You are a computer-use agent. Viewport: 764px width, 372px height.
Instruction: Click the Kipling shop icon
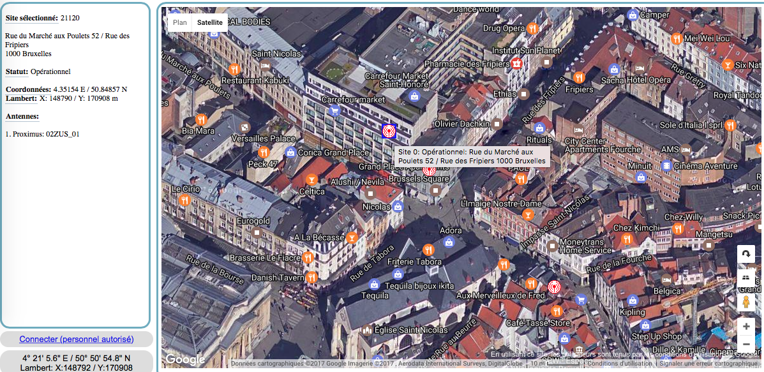(633, 301)
